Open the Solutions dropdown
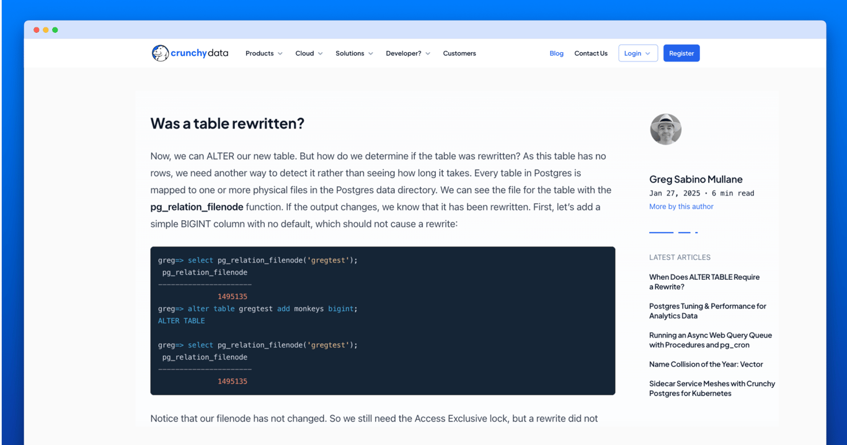The height and width of the screenshot is (445, 847). click(x=354, y=53)
